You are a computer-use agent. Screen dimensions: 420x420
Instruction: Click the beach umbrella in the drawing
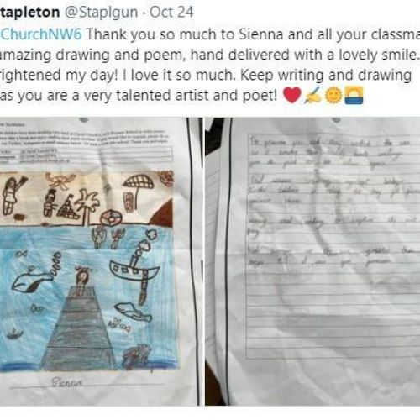click(138, 191)
